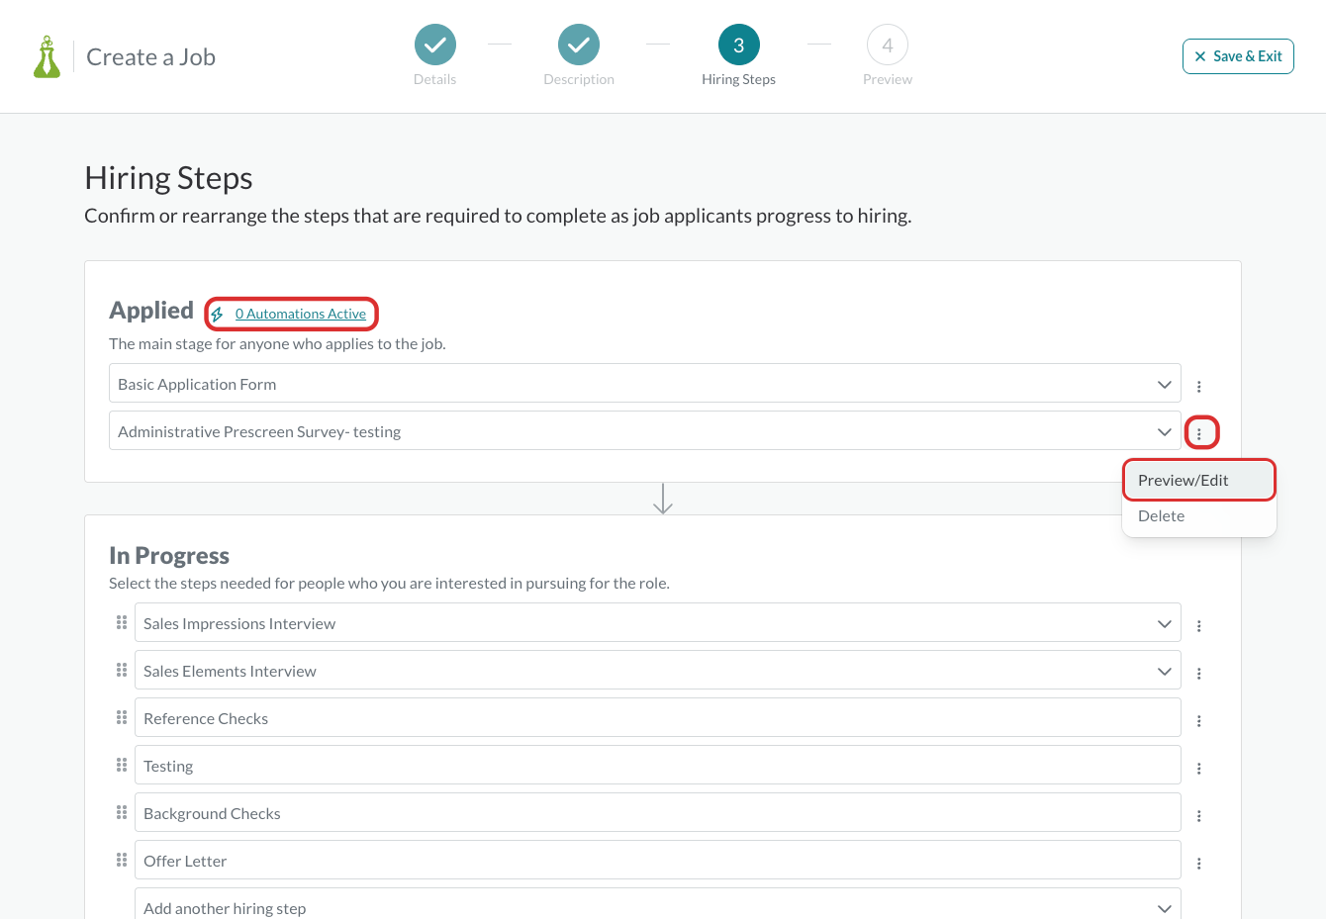Go to the Preview step circle

pyautogui.click(x=888, y=45)
